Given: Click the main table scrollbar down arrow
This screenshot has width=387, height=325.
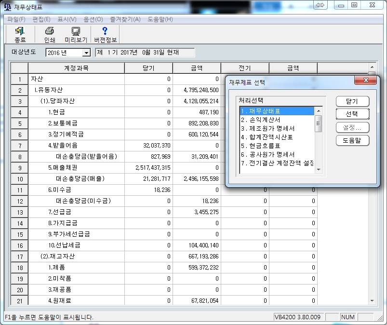Looking at the screenshot, I should [x=372, y=300].
